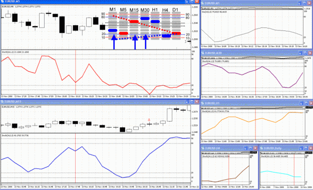The width and height of the screenshot is (313, 190).
Task: Maximize the EURUSD,H4 chart window
Action: (x=250, y=148)
